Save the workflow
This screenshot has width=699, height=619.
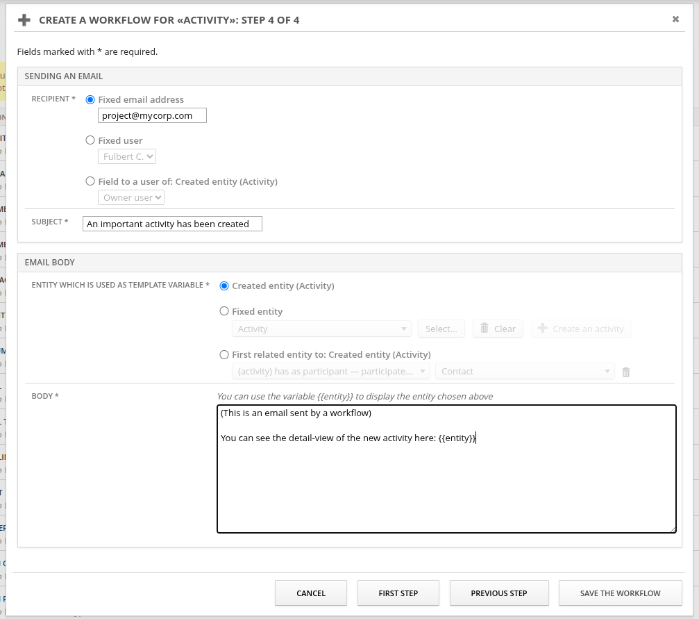click(620, 593)
